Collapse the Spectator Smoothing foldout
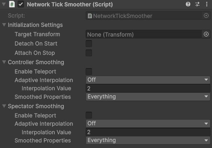212x148 pixels. (4, 106)
